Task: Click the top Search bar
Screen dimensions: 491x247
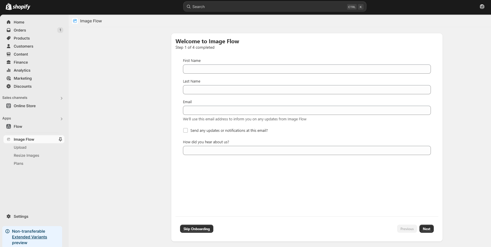Action: tap(275, 7)
